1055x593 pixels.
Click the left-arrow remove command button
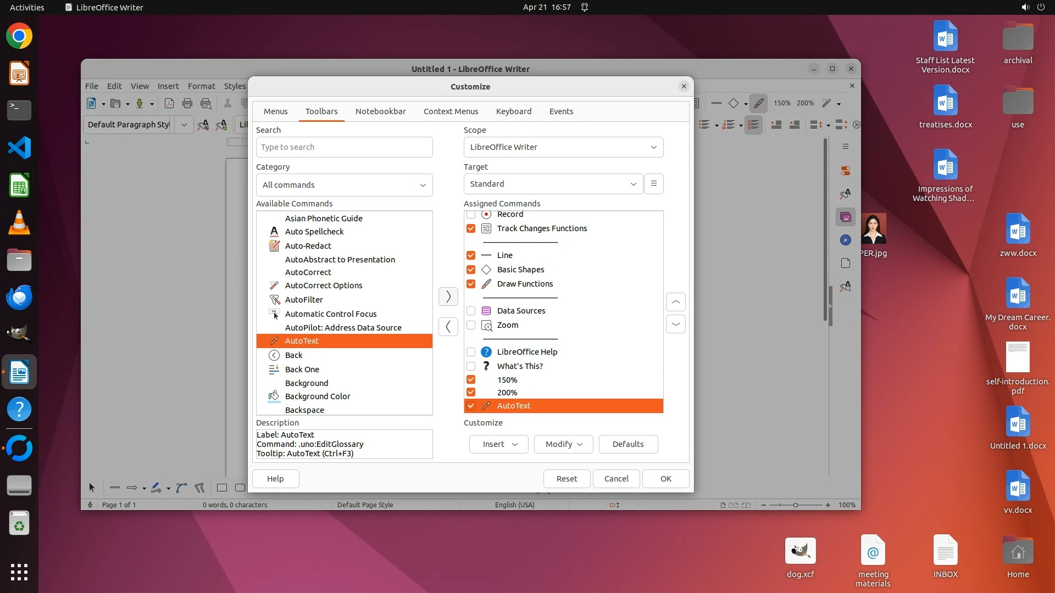tap(448, 327)
